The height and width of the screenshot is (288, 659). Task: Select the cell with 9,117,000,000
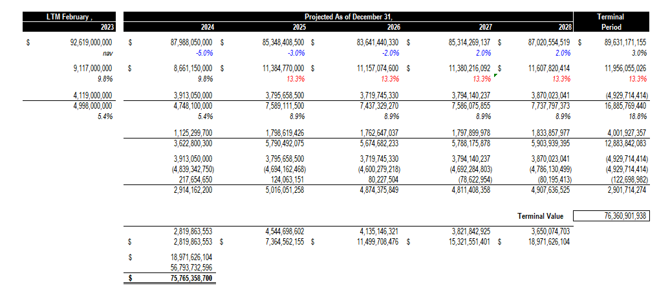92,68
